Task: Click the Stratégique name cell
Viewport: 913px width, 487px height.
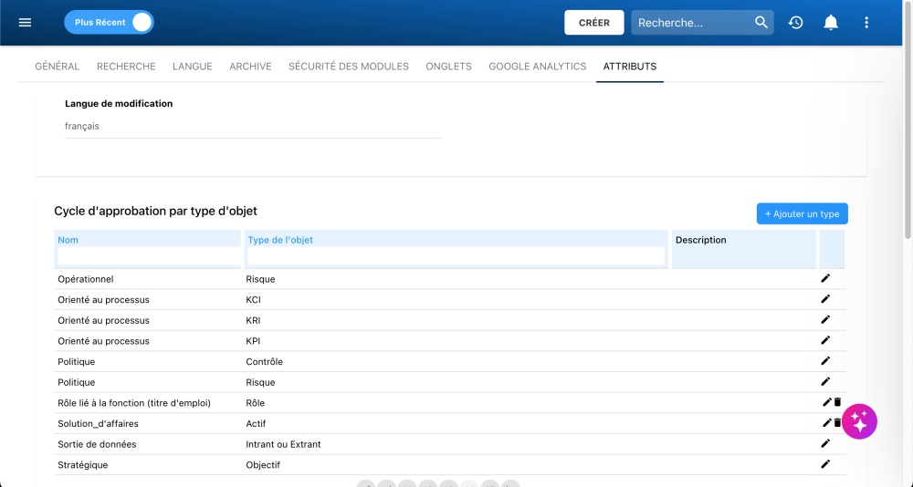Action: point(83,465)
